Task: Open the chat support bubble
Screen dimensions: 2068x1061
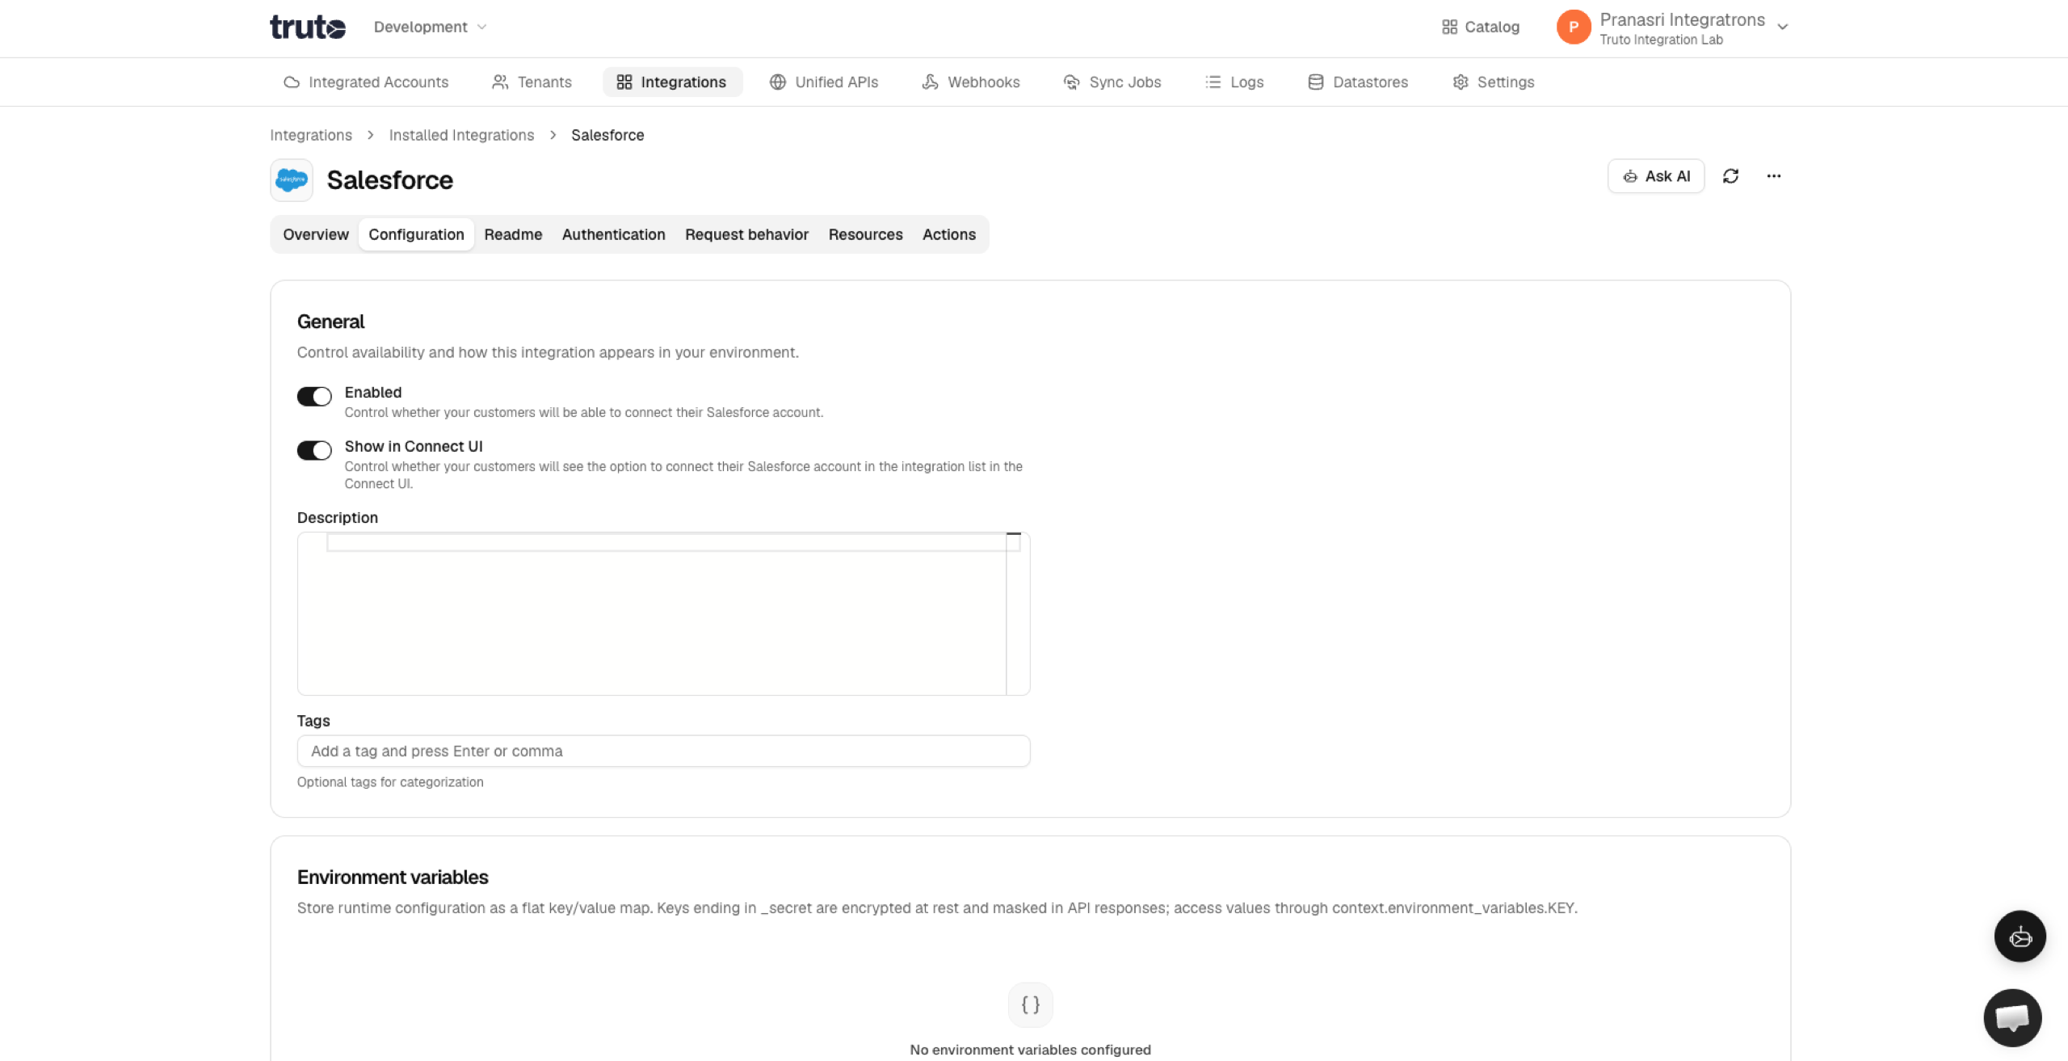Action: coord(2012,1017)
